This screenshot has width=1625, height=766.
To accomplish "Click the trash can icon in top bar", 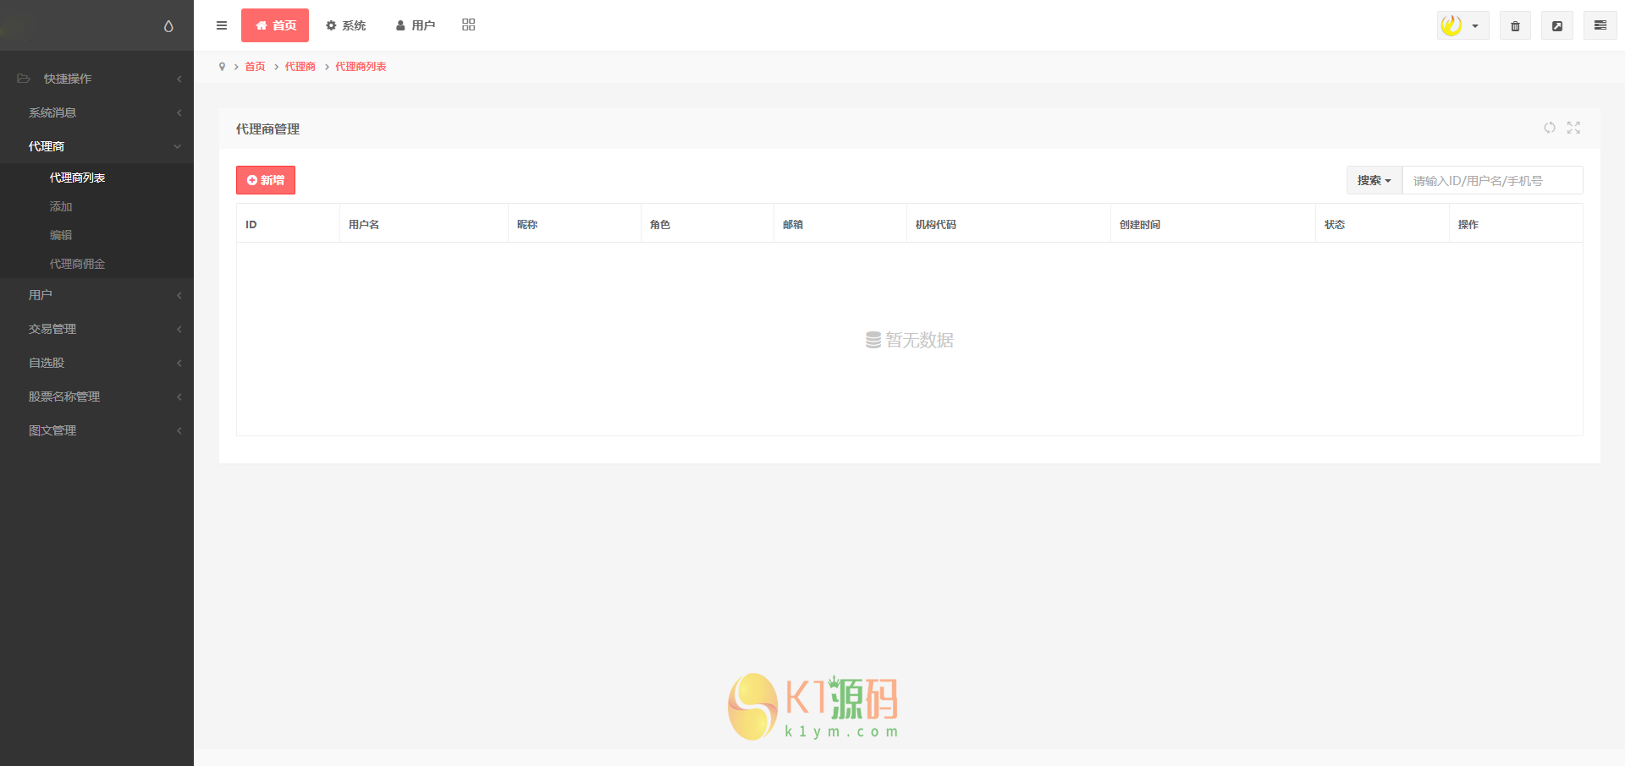I will coord(1515,25).
